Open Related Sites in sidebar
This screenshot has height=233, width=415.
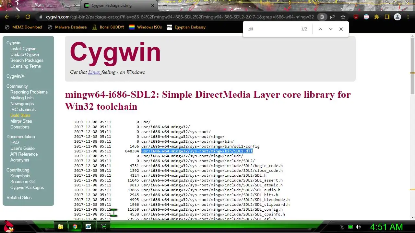tap(19, 197)
